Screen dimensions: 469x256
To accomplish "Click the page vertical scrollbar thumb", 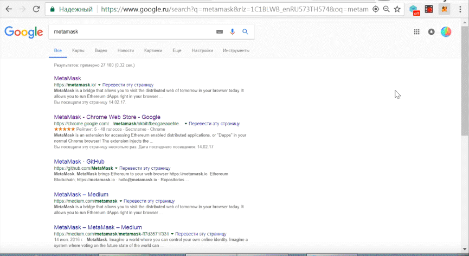I will tap(465, 81).
